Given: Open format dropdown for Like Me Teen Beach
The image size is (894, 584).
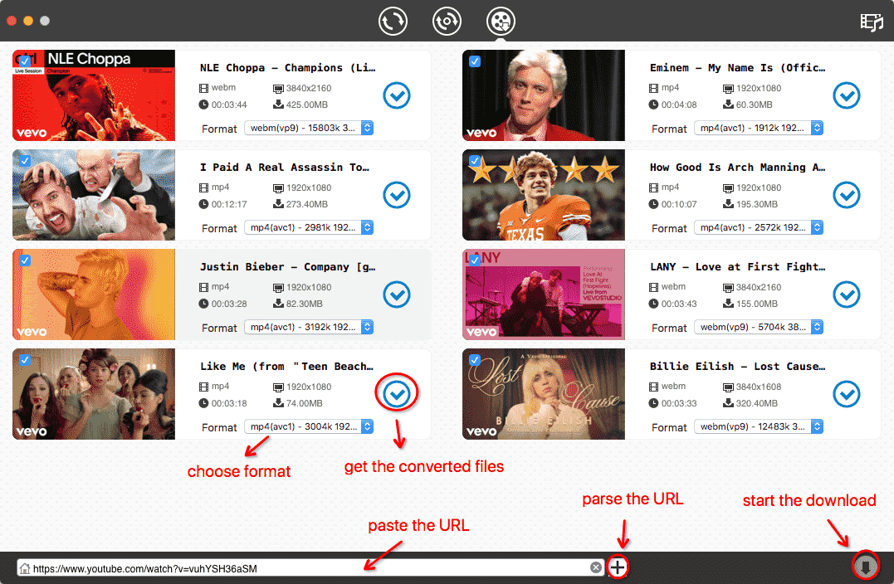Looking at the screenshot, I should (309, 426).
